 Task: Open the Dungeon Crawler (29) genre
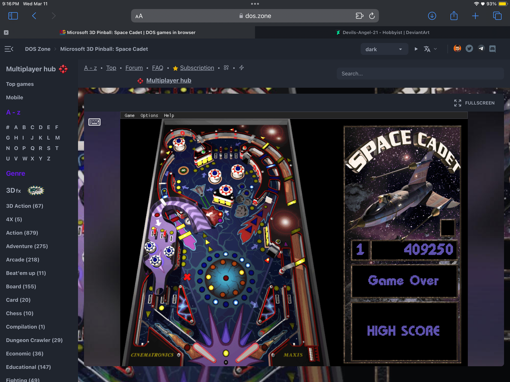[x=34, y=340]
